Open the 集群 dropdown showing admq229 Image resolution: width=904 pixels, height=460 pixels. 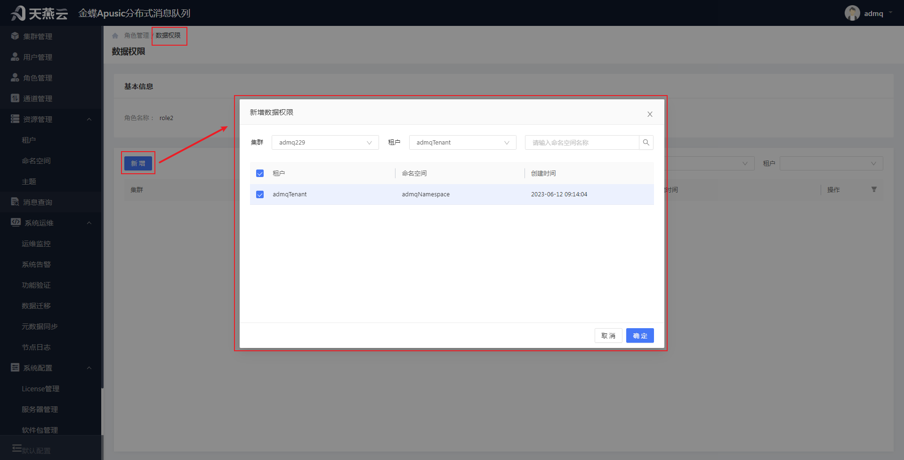pyautogui.click(x=325, y=143)
